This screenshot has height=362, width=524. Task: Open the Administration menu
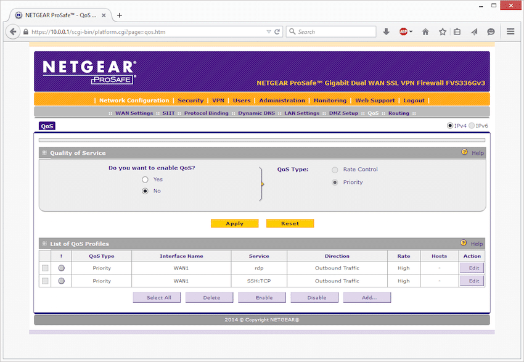click(282, 101)
